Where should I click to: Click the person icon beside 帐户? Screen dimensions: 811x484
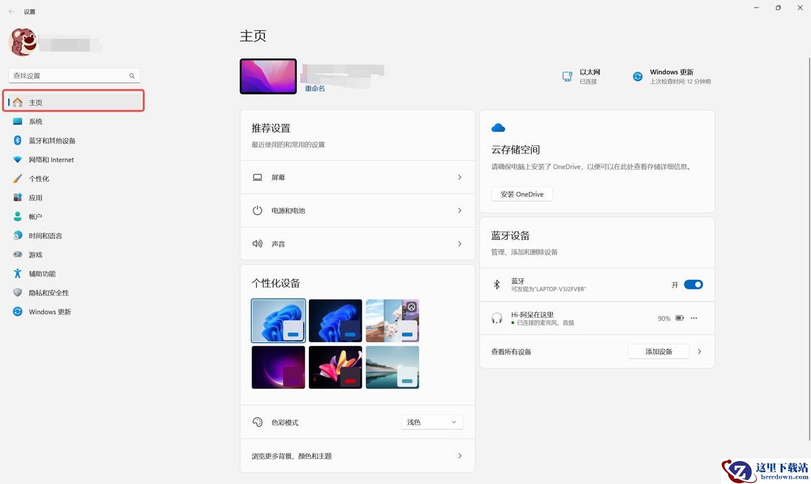pos(18,216)
